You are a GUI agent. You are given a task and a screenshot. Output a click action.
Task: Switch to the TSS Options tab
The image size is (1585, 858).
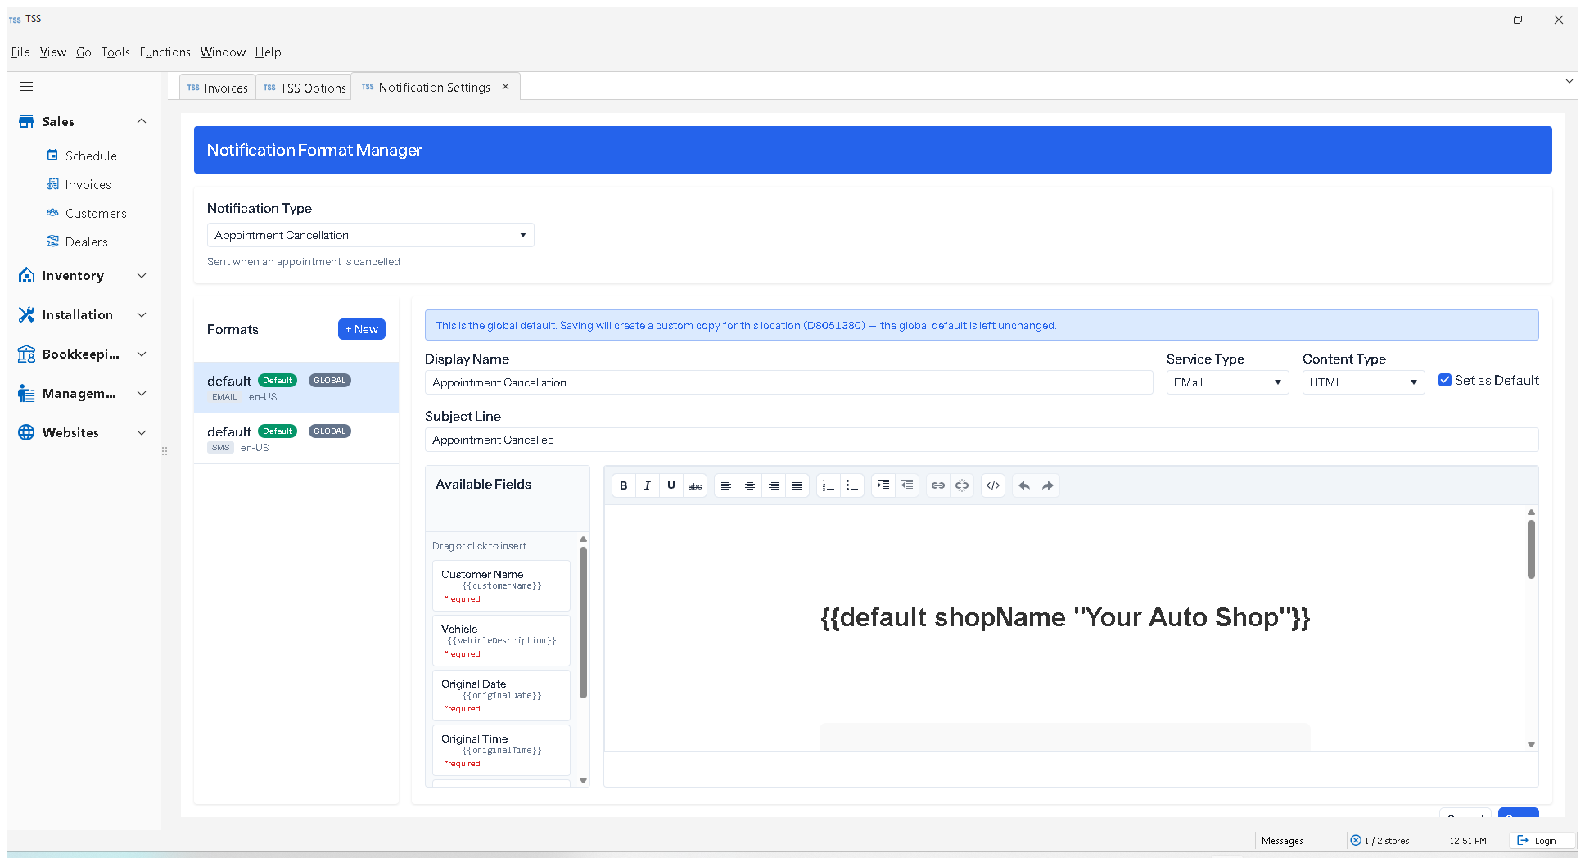pyautogui.click(x=304, y=88)
